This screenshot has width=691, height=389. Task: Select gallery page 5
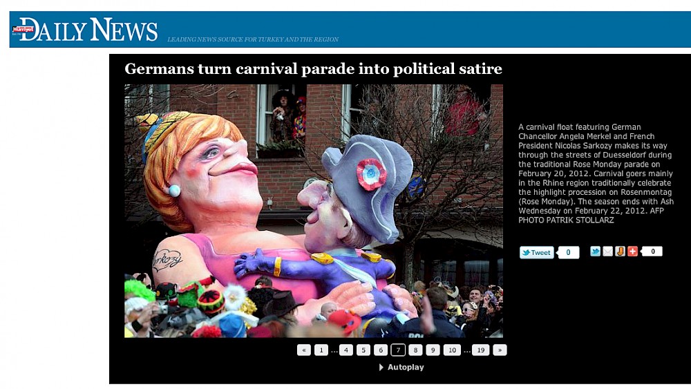[363, 350]
